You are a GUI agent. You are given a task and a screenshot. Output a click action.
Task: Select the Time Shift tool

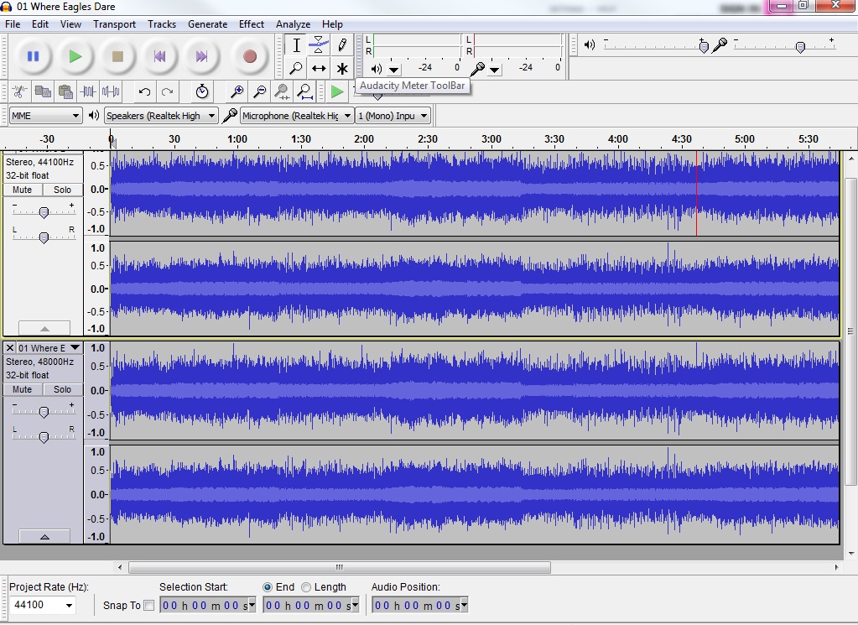point(319,69)
